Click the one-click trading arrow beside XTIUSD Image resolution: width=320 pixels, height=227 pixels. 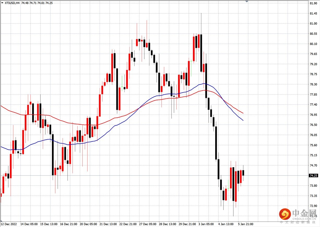coord(2,3)
